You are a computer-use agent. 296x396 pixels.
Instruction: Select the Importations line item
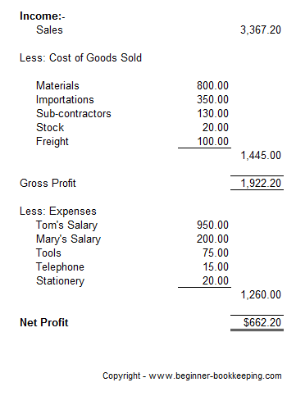point(65,100)
